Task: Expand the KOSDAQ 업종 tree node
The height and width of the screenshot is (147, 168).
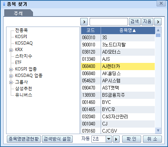Action: pos(11,76)
